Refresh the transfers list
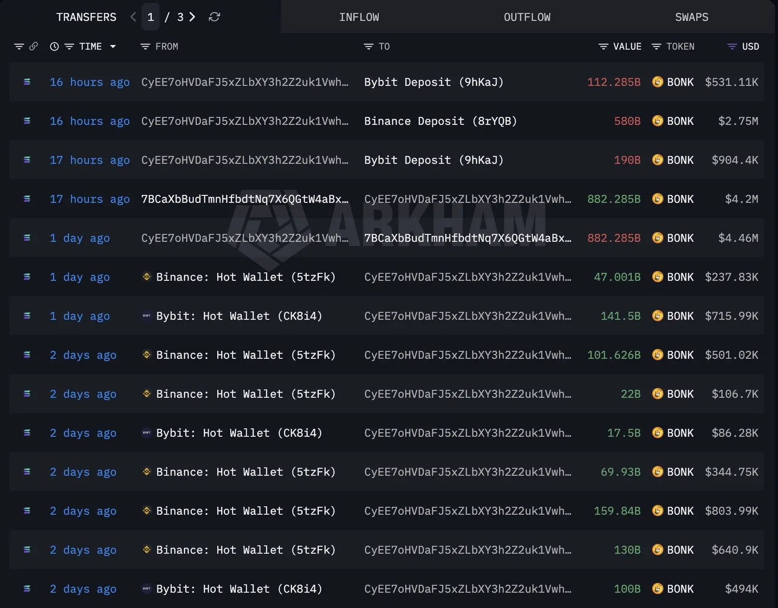 [214, 17]
